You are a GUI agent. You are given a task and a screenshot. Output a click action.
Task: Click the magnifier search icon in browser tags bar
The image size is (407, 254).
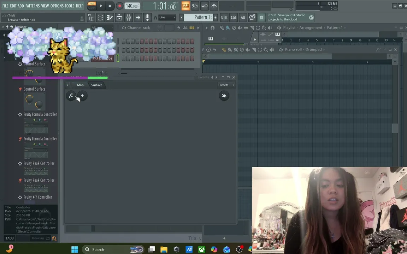click(x=54, y=238)
